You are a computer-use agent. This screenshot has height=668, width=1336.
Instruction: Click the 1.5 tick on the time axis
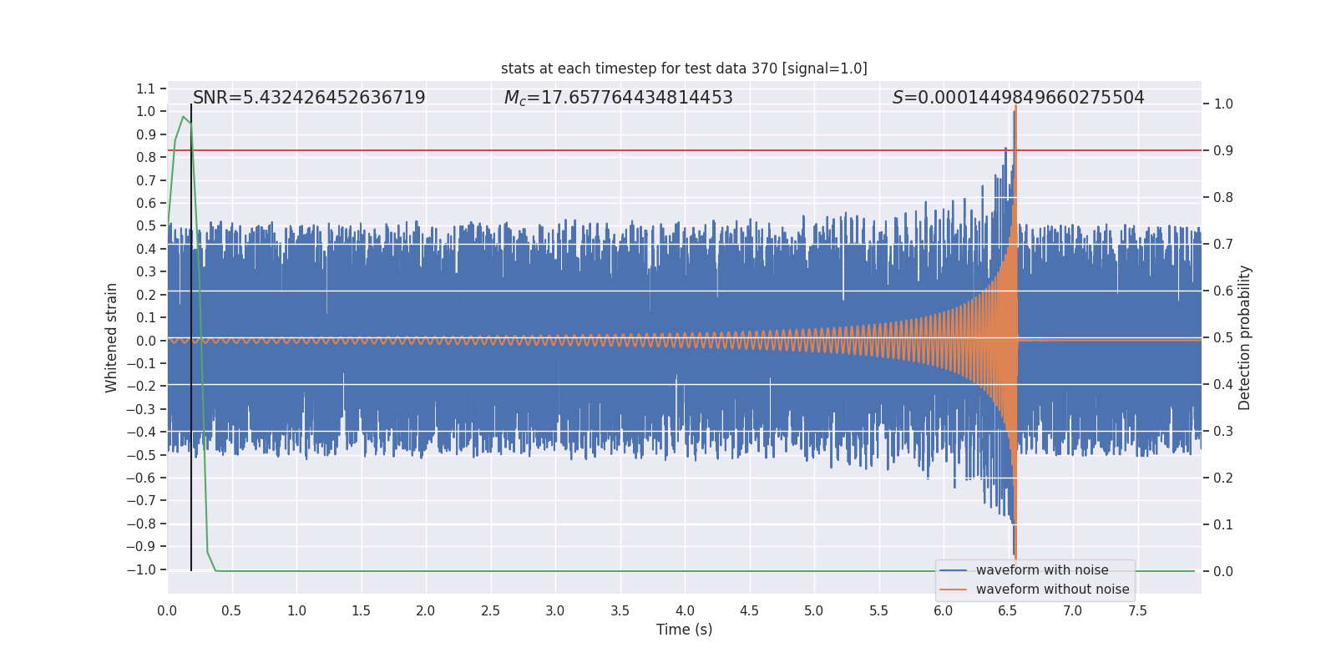click(361, 610)
